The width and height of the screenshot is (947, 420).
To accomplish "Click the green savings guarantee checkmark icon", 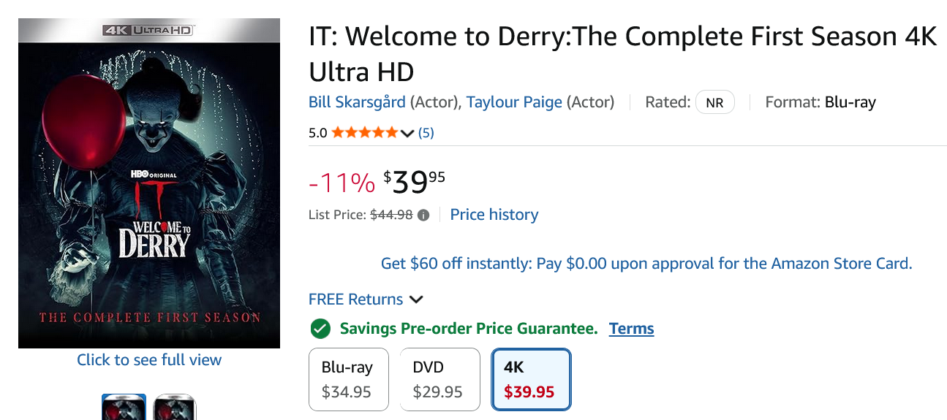I will click(320, 329).
